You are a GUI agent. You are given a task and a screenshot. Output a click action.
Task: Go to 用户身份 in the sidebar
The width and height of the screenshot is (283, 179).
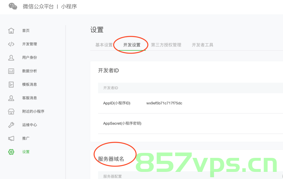[30, 58]
